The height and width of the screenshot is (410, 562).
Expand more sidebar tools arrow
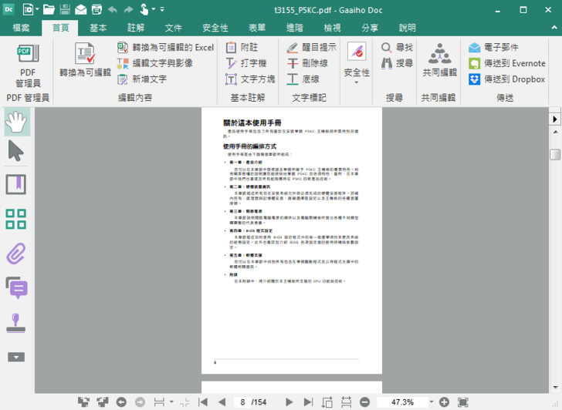point(16,357)
